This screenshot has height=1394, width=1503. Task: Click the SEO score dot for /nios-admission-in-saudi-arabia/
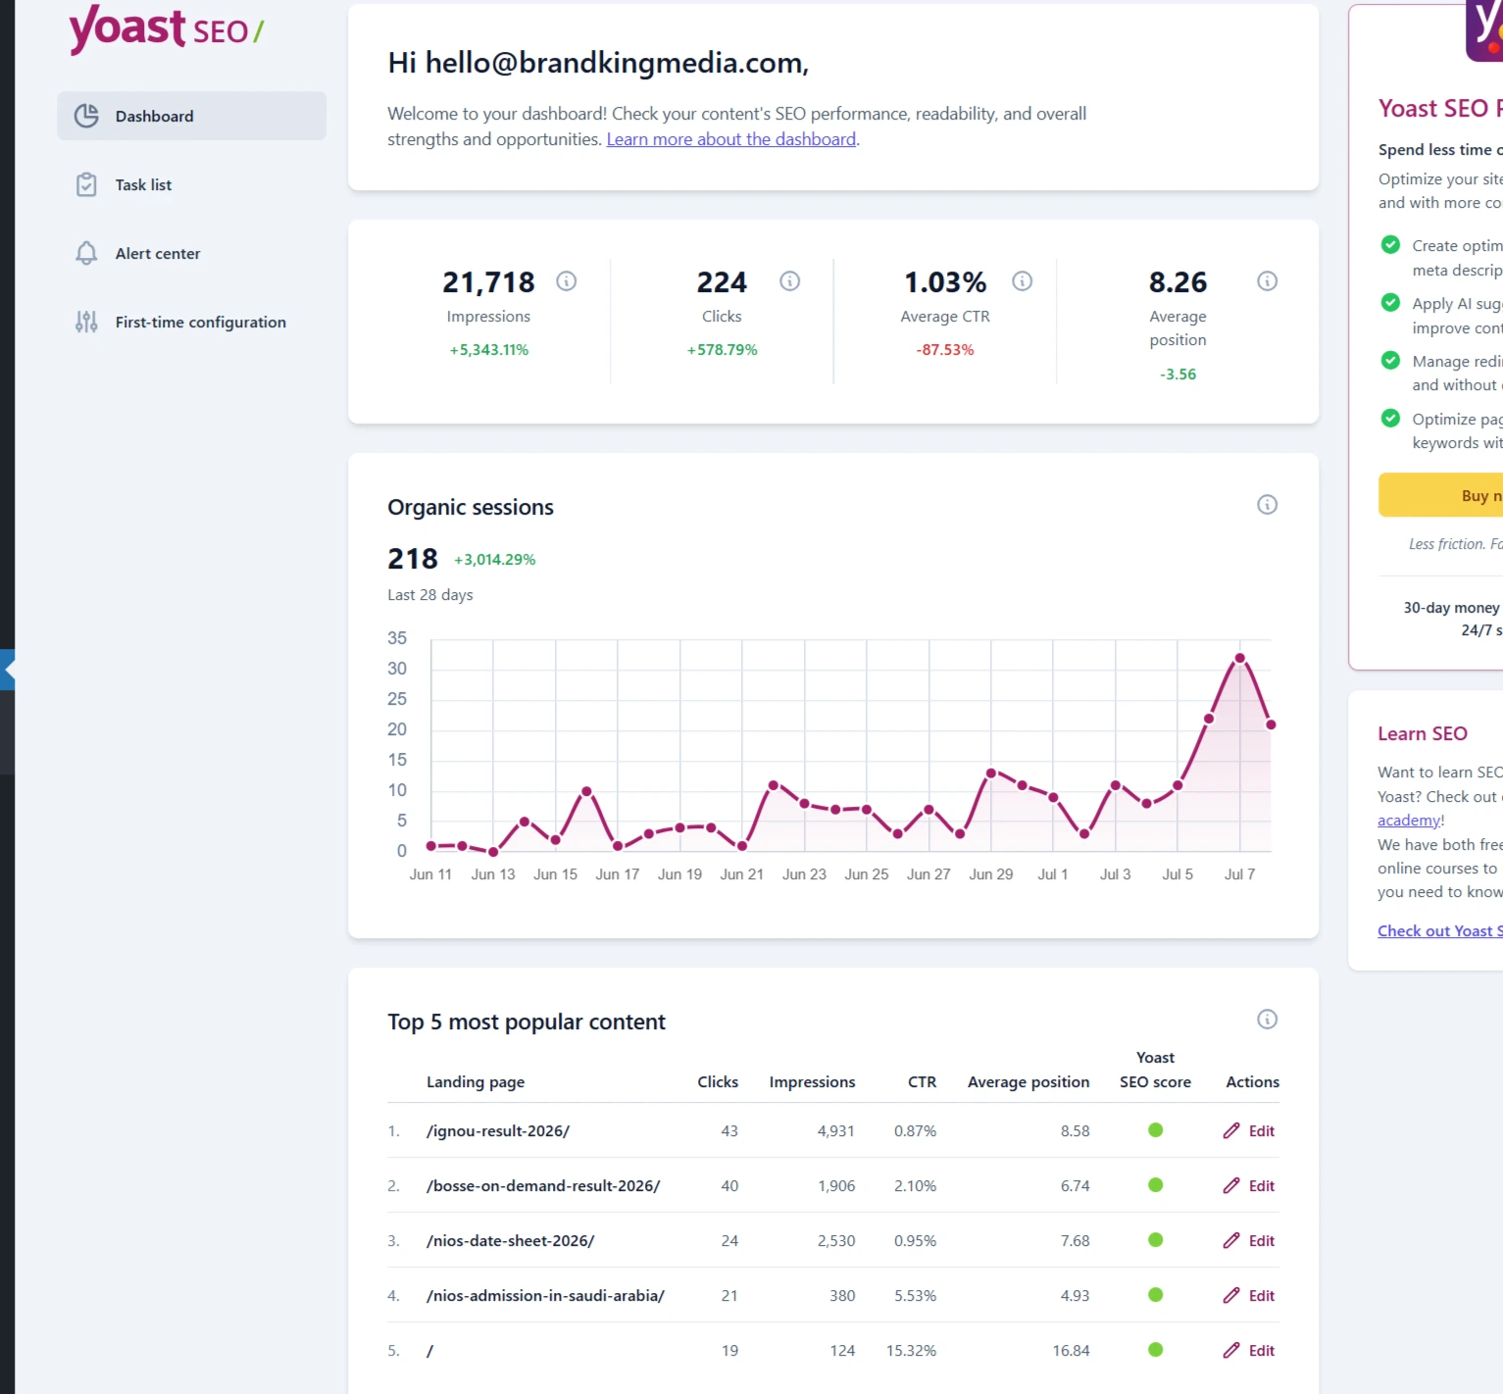[x=1156, y=1295]
